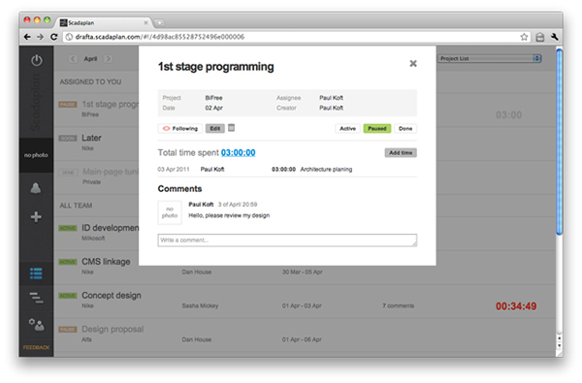Go to the previous month arrow
This screenshot has width=582, height=383.
click(x=73, y=58)
